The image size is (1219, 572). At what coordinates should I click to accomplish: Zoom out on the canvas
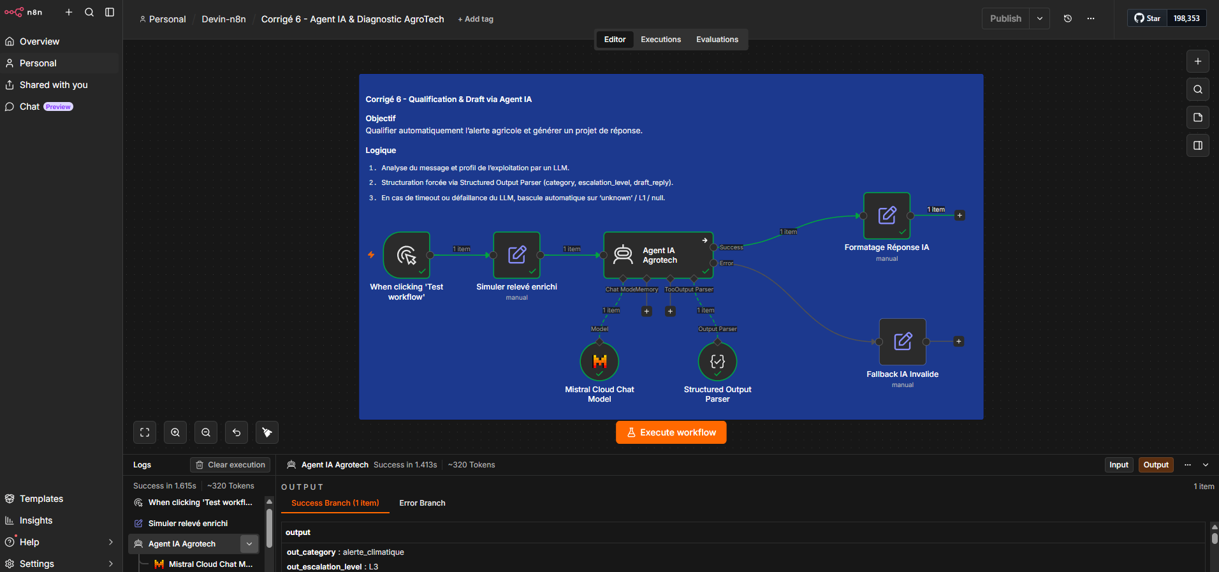(206, 432)
